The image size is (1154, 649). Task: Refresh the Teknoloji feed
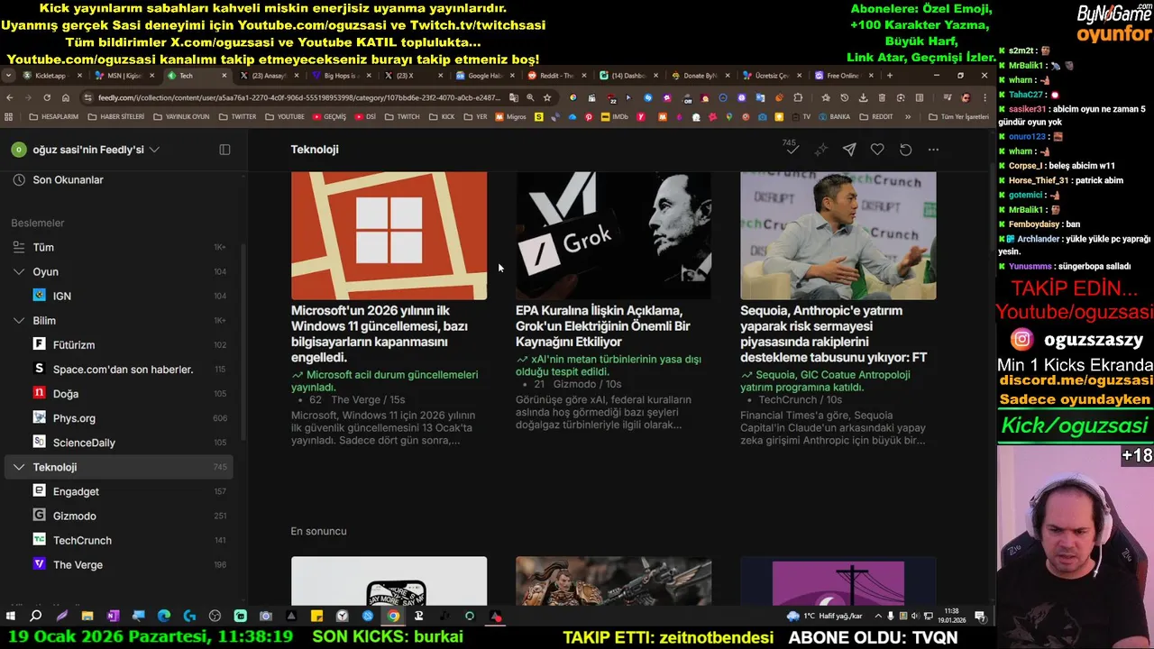click(906, 150)
